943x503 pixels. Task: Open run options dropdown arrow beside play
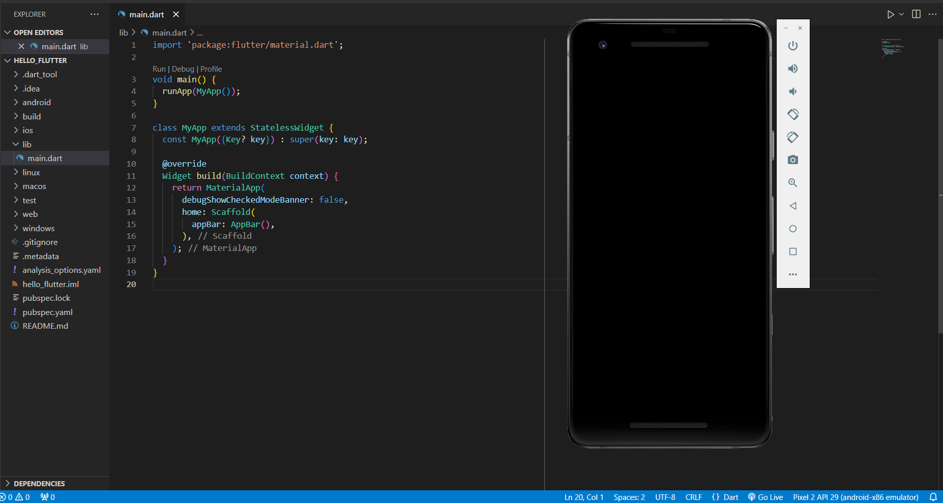coord(901,14)
